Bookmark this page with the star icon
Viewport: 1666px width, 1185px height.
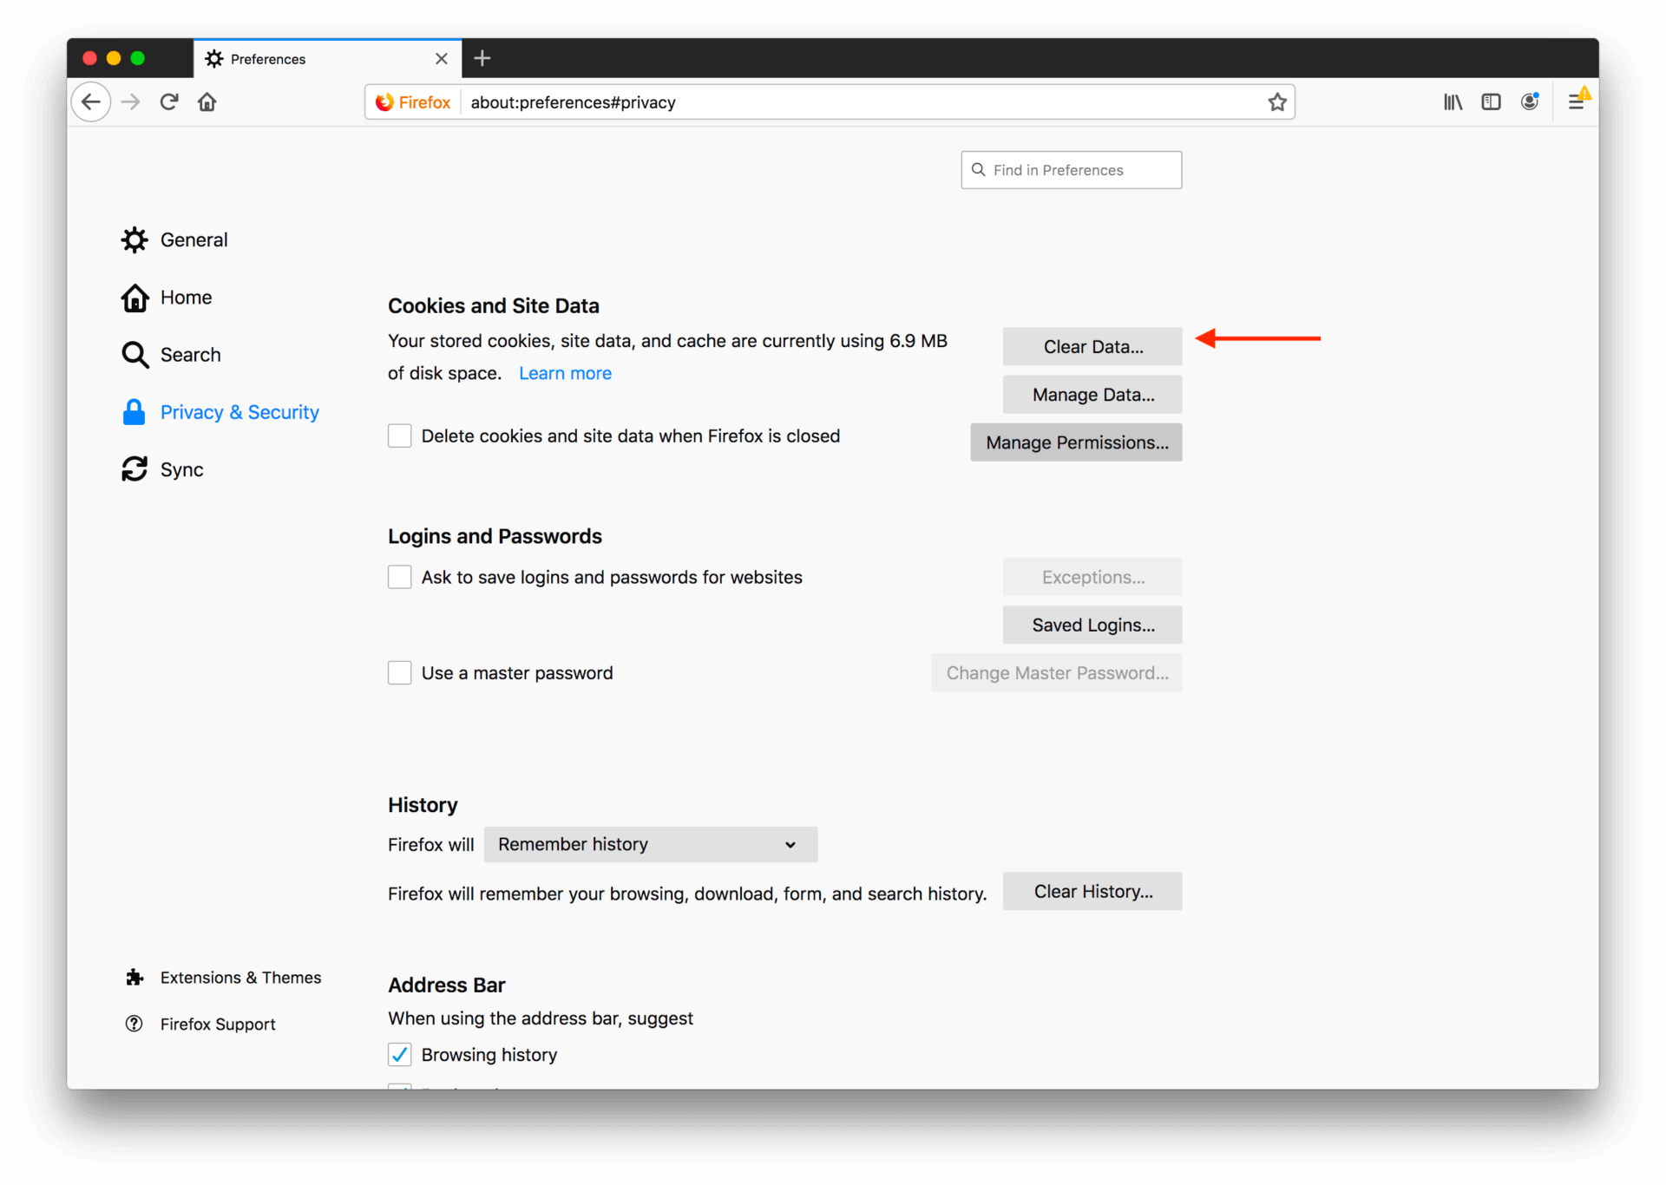(1276, 101)
